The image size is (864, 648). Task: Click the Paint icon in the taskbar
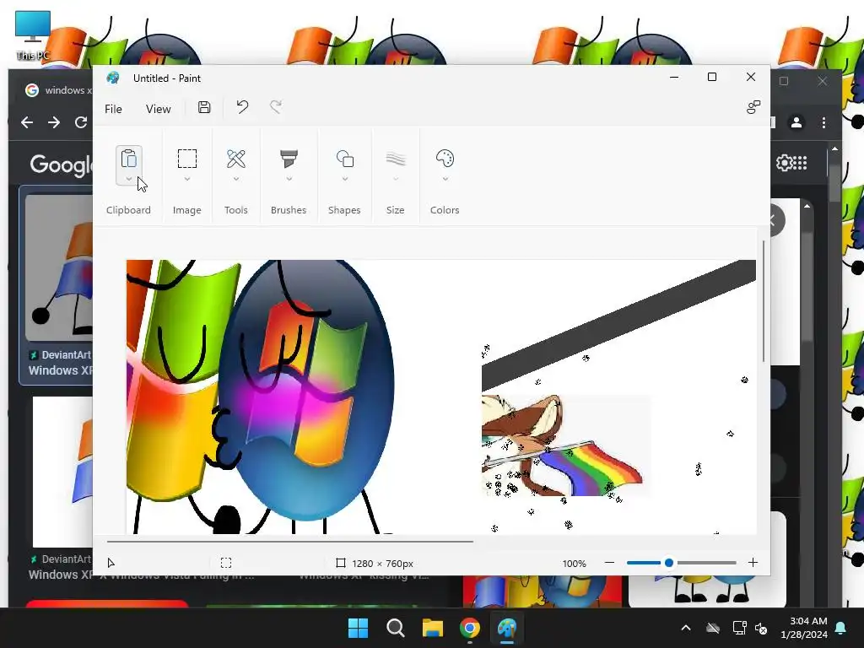[x=507, y=628]
